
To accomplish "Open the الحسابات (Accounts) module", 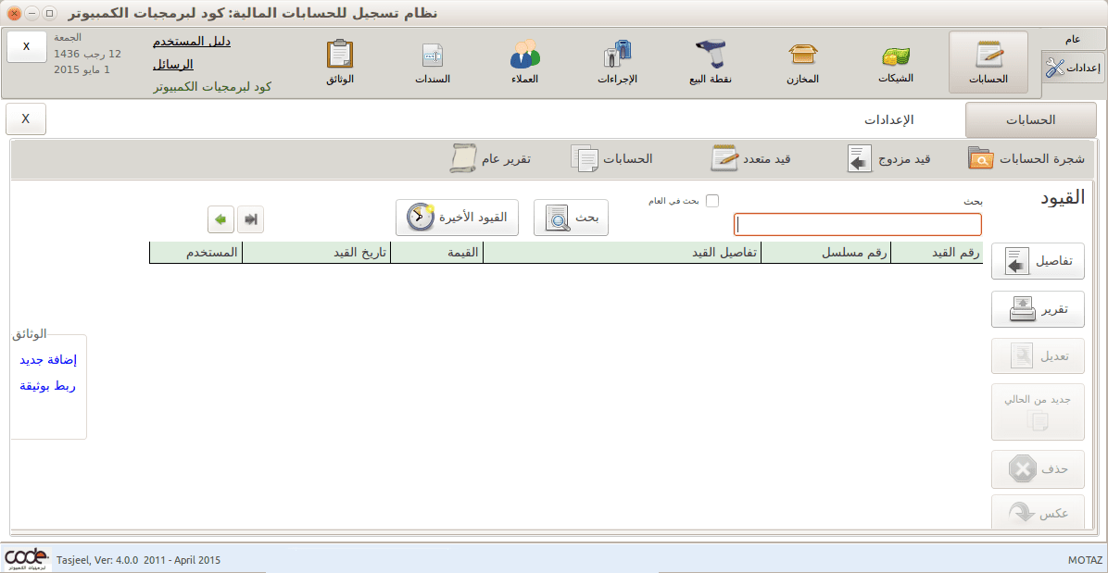I will (x=986, y=59).
